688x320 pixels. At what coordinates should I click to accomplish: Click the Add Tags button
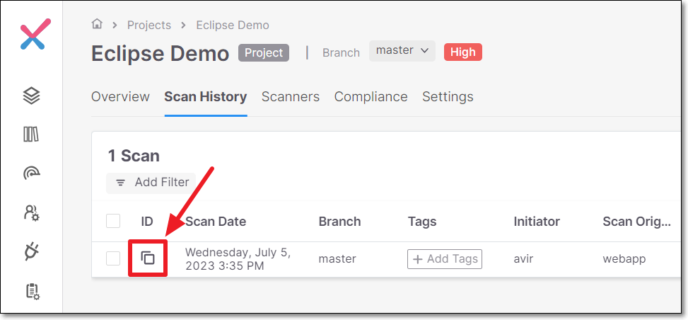tap(445, 259)
